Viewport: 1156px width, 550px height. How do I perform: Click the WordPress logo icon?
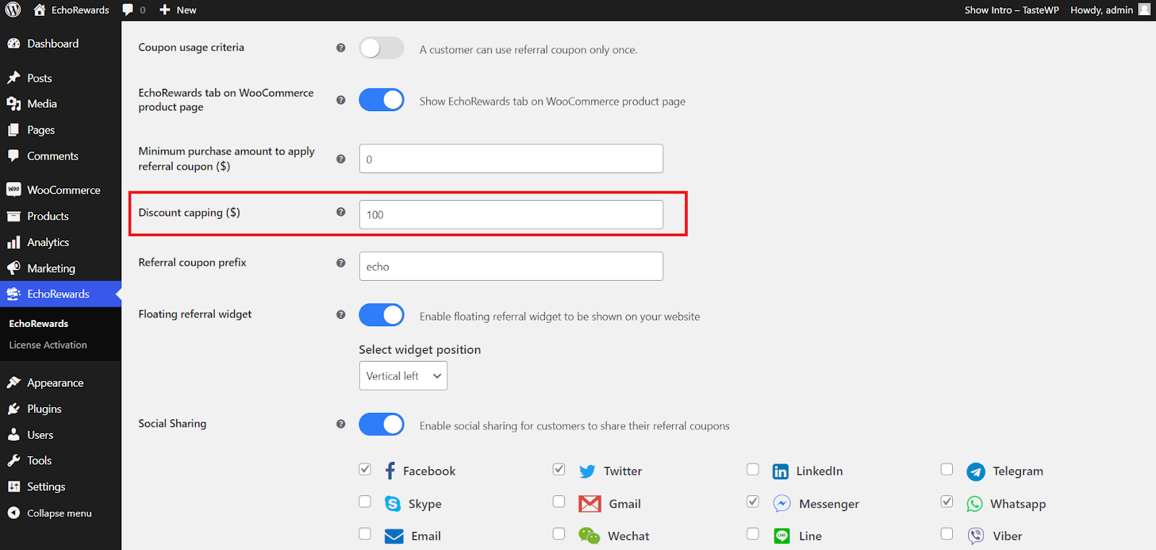[13, 10]
